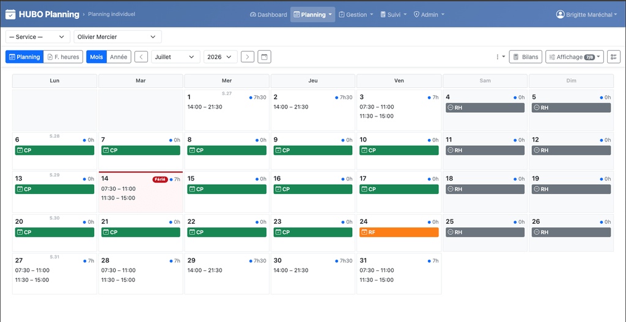The image size is (626, 322).
Task: Click the CP leave badge on July 23
Action: (313, 232)
